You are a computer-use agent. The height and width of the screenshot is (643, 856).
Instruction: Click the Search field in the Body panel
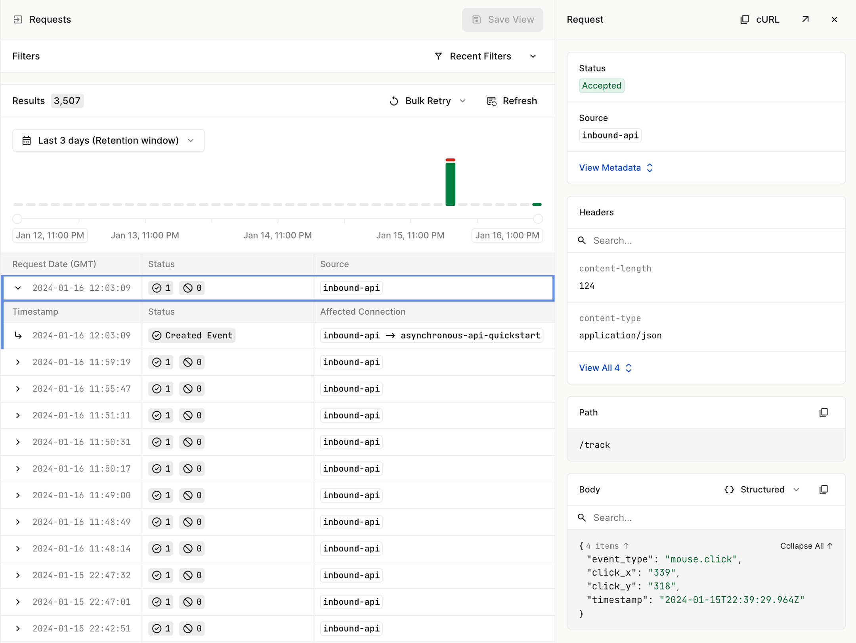(x=634, y=518)
